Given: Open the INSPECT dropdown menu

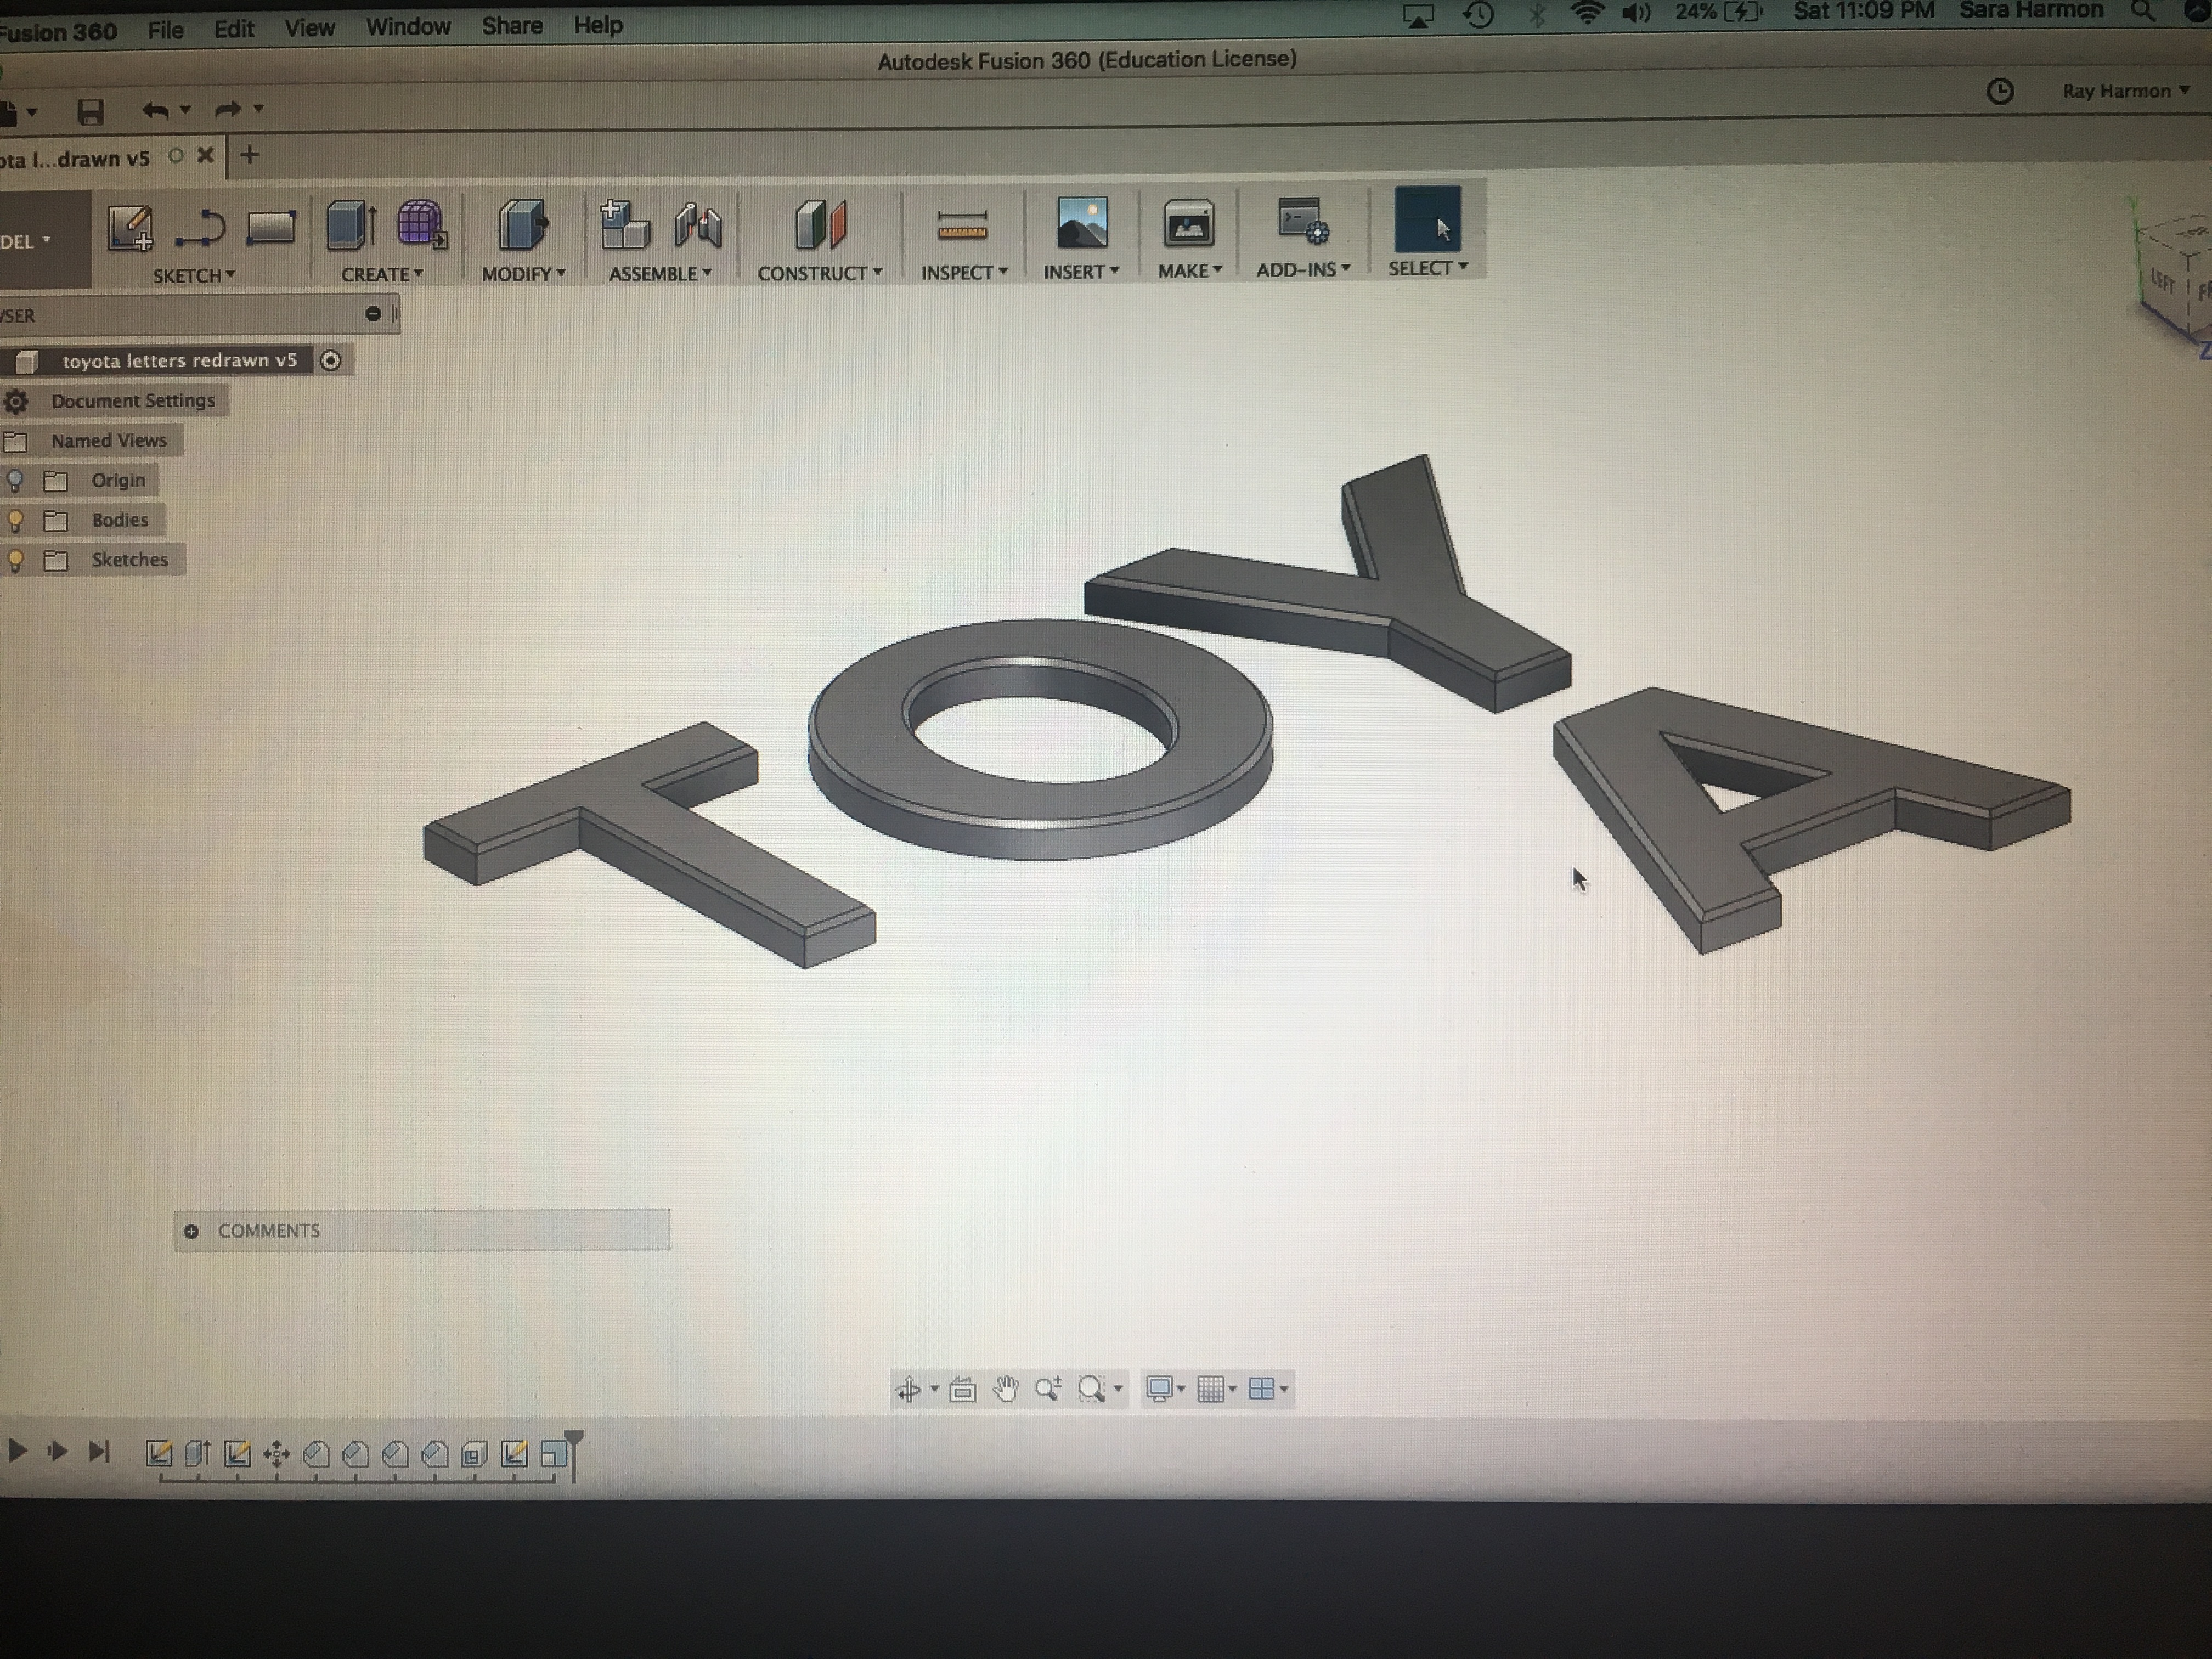Looking at the screenshot, I should click(964, 272).
